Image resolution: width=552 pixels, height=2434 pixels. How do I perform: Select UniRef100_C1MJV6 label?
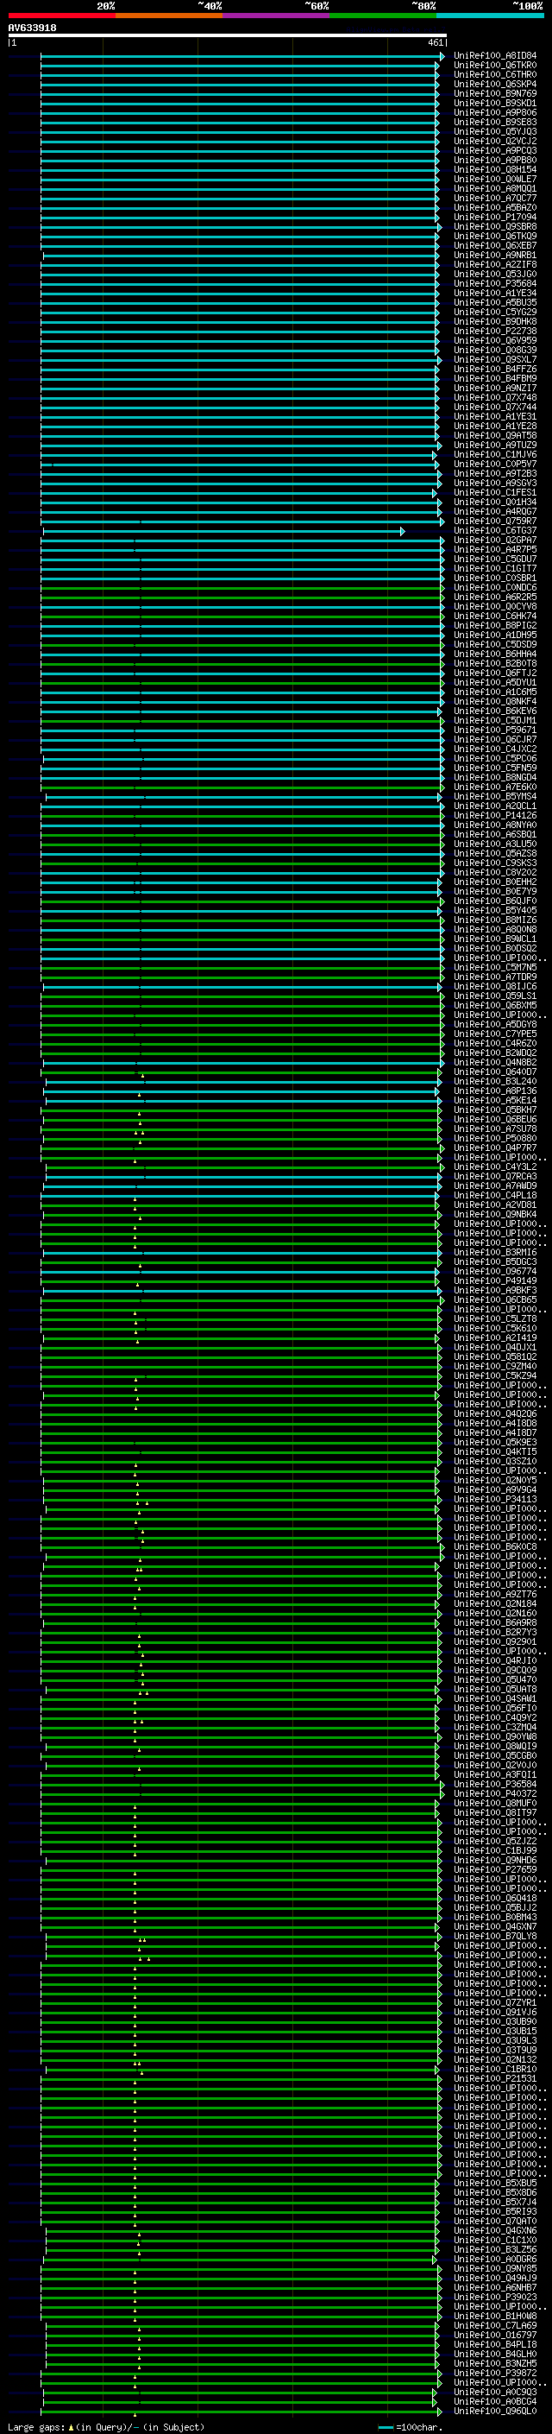tap(495, 454)
